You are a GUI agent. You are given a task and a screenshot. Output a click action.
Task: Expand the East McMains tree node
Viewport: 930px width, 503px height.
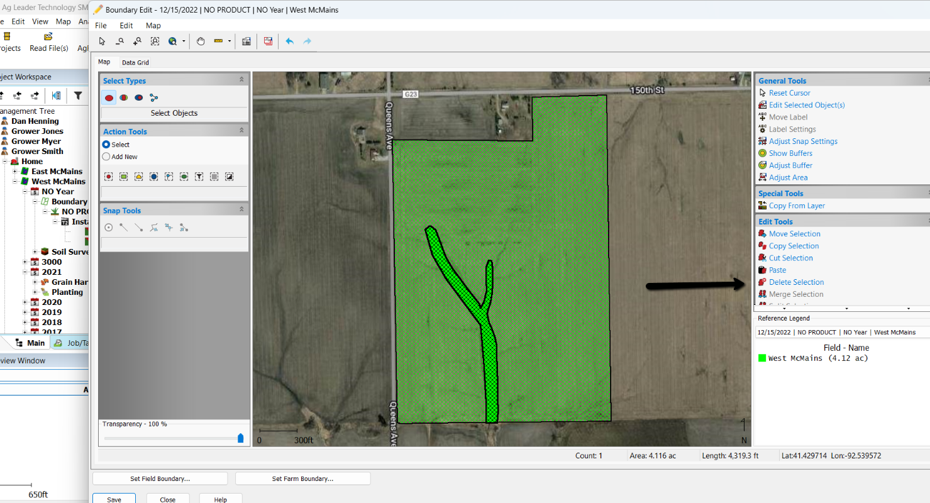[14, 172]
